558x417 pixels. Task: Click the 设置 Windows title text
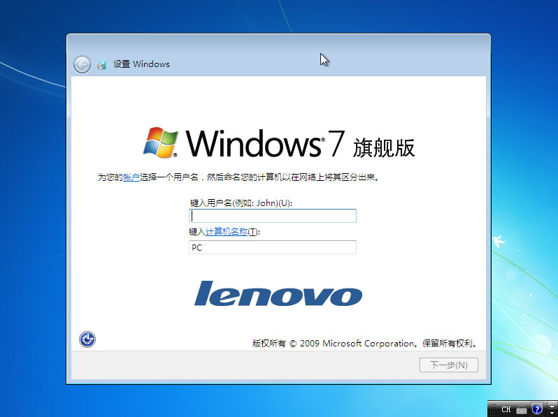141,64
